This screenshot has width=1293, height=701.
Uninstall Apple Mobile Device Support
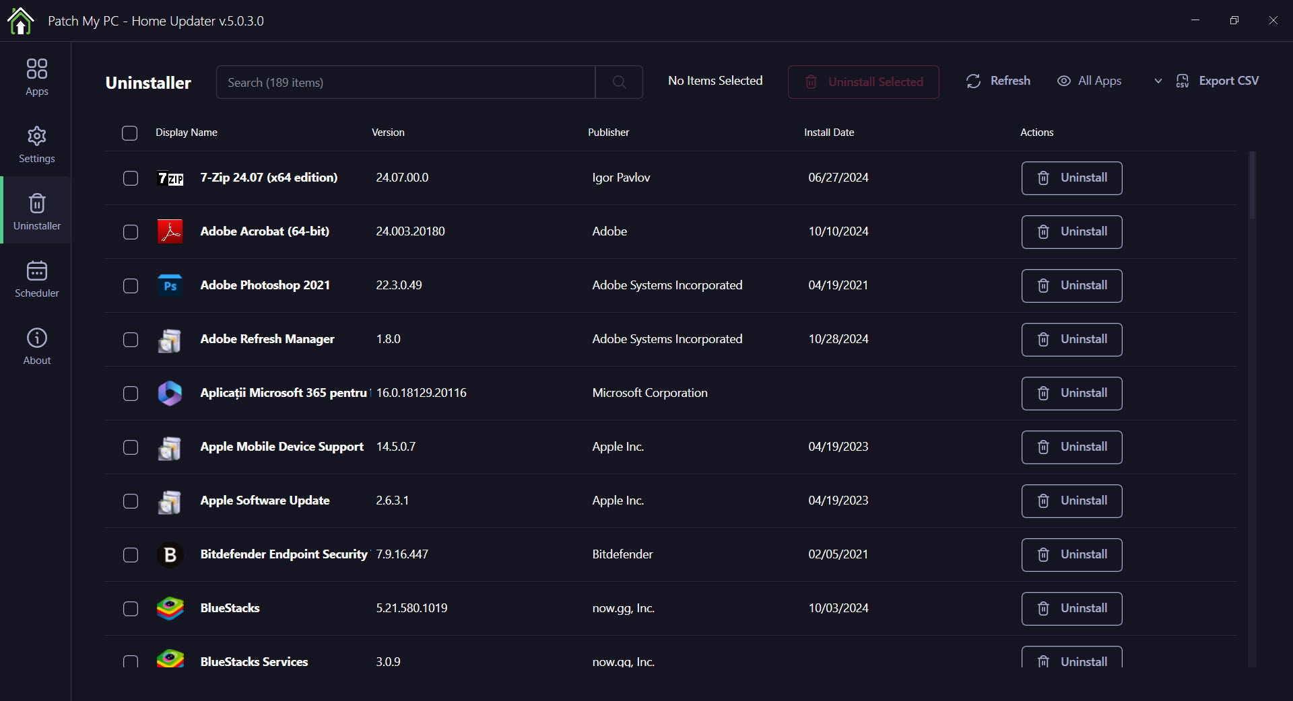1071,447
